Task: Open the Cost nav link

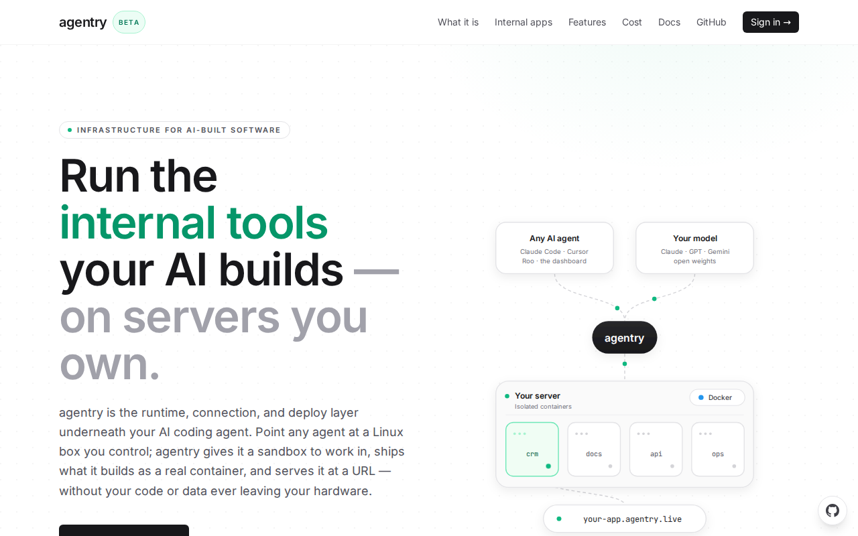Action: tap(632, 22)
